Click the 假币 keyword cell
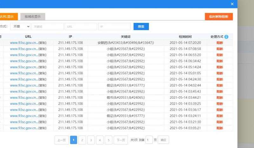 click(126, 98)
